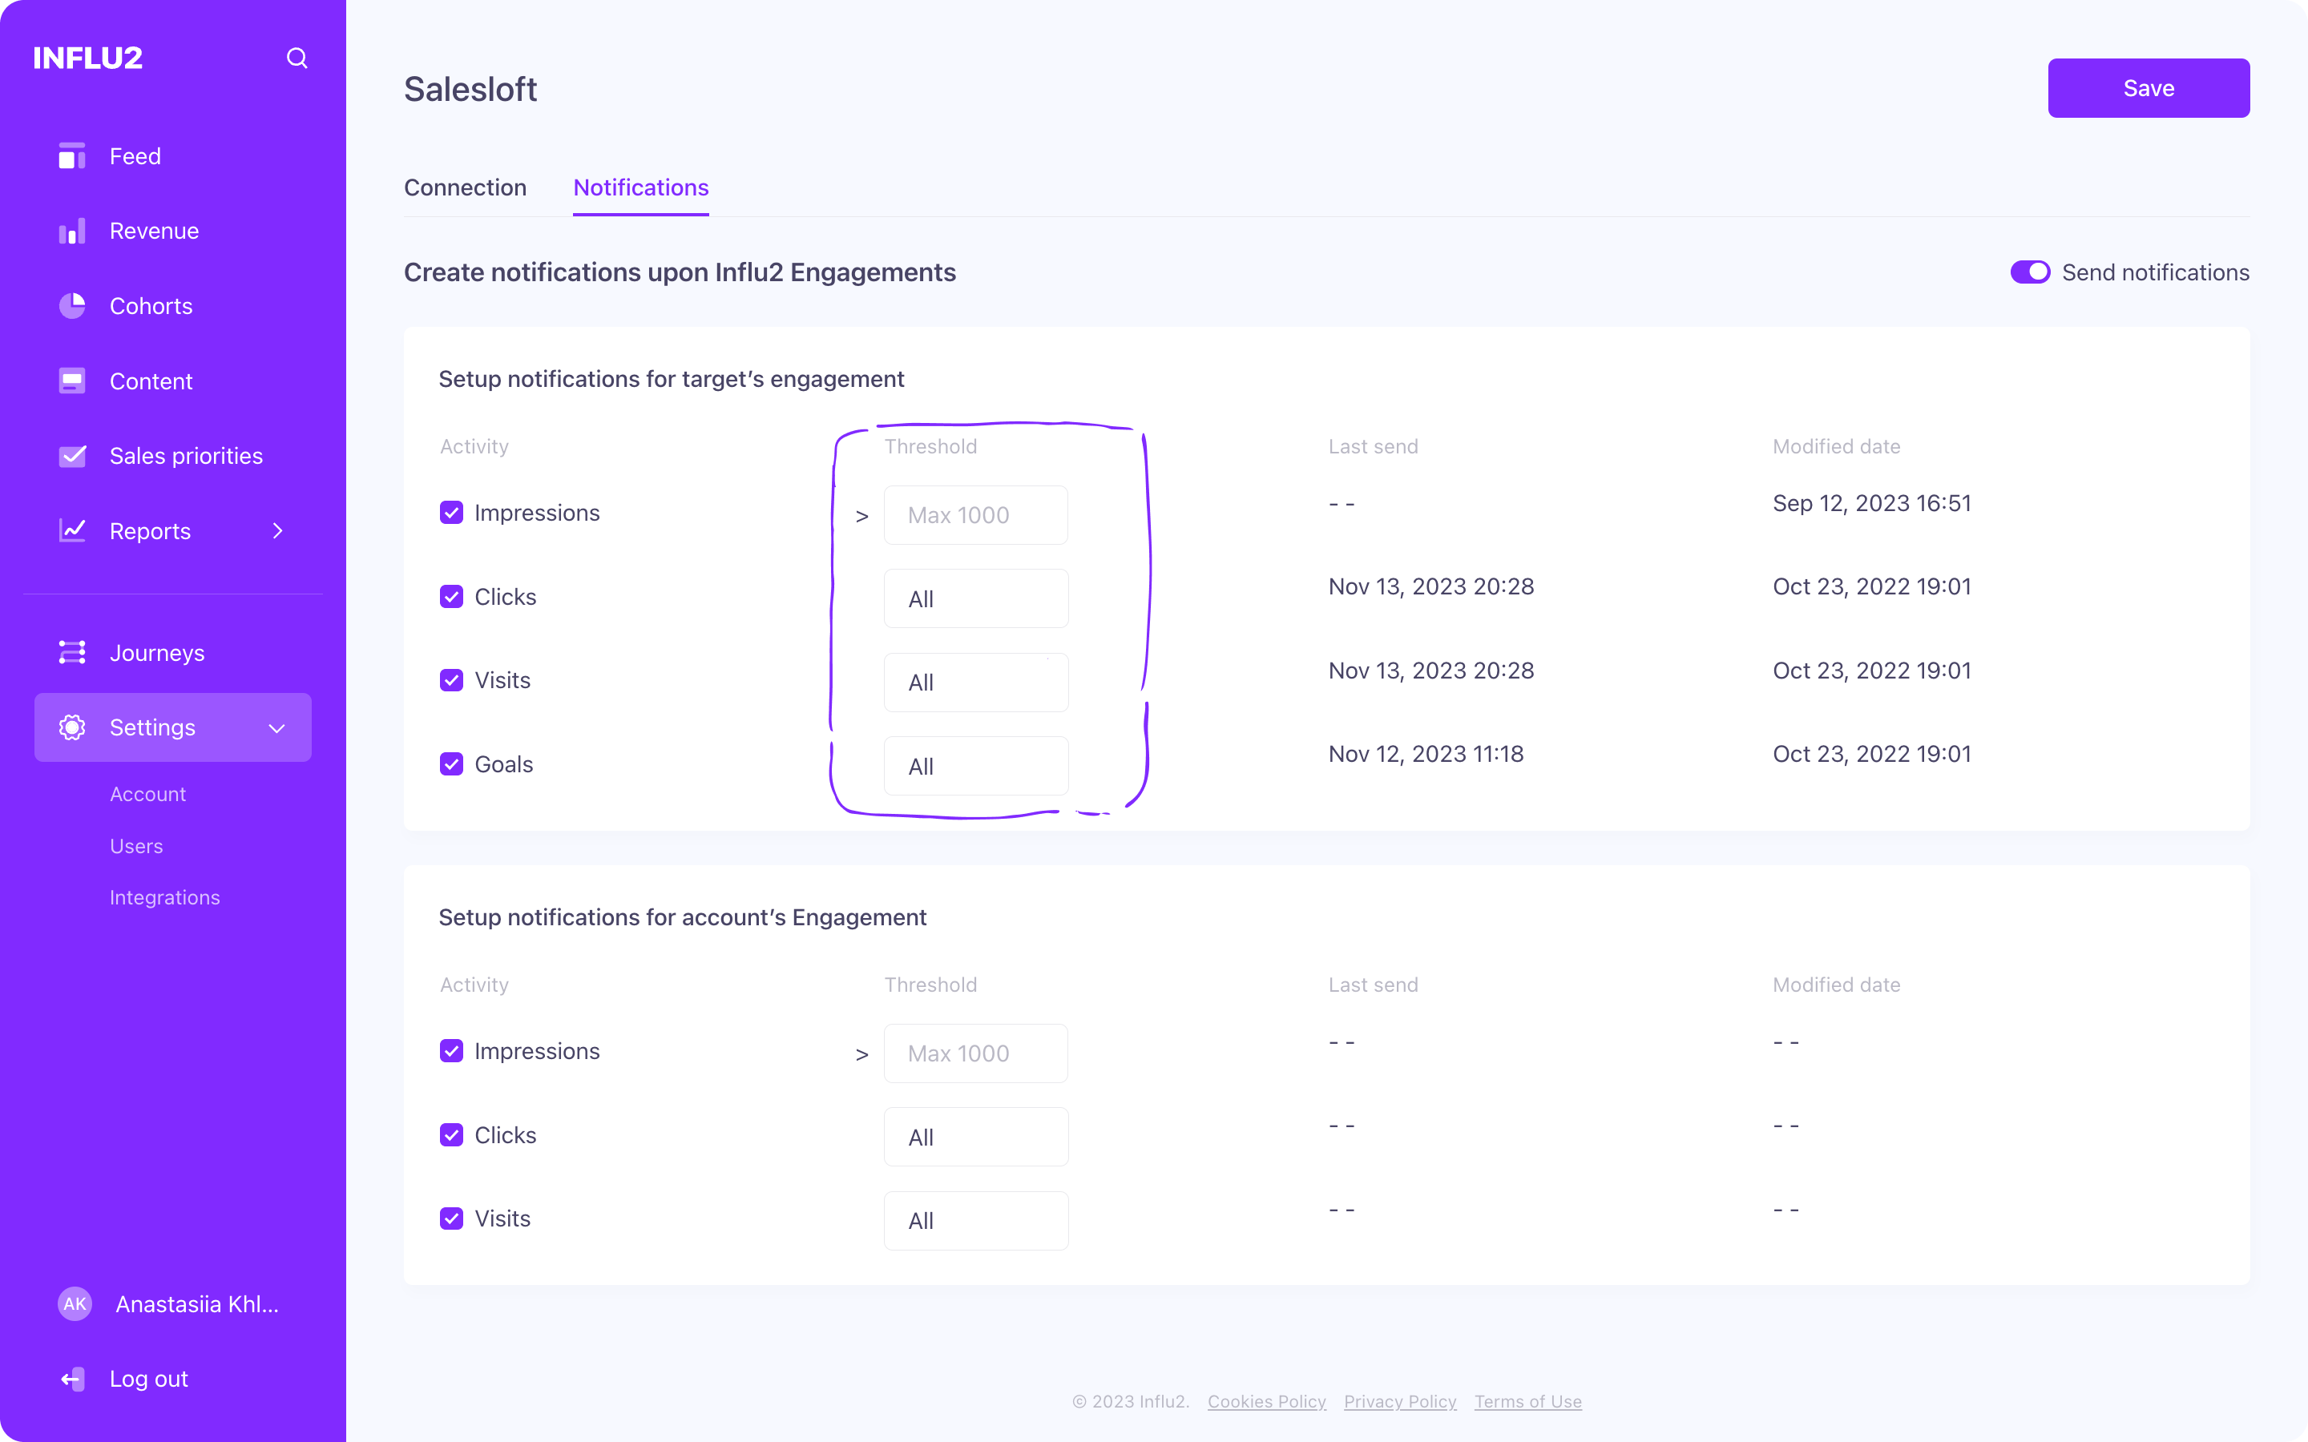Screen dimensions: 2308x1442
Task: Uncheck account's Clicks checkbox
Action: (451, 1135)
